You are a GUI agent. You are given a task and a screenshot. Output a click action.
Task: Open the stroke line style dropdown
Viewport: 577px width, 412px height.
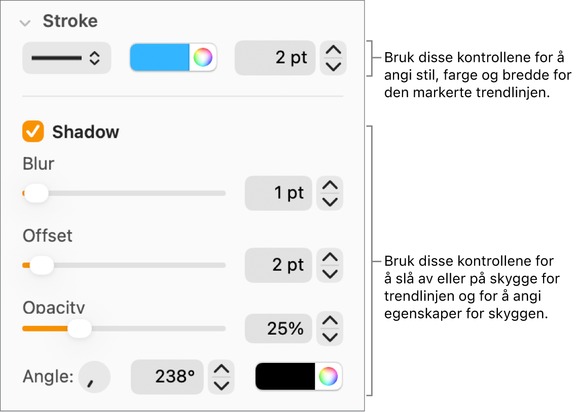coord(66,58)
